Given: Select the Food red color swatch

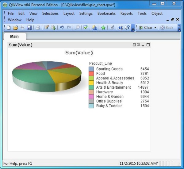Looking at the screenshot, I should pyautogui.click(x=91, y=74).
